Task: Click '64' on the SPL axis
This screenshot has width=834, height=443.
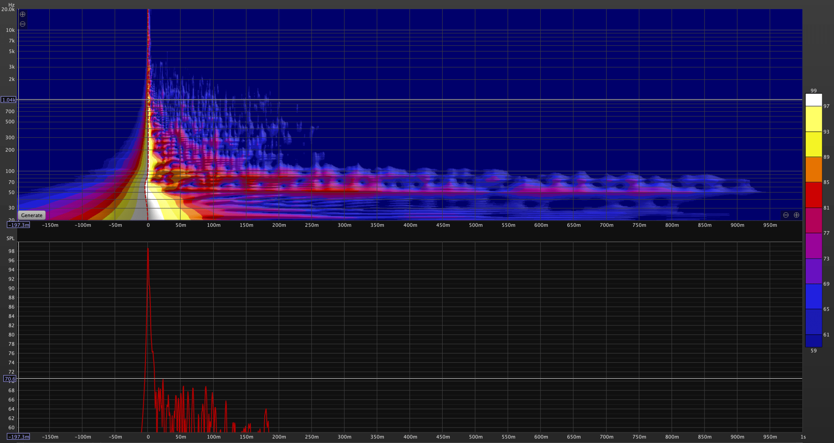Action: [11, 409]
